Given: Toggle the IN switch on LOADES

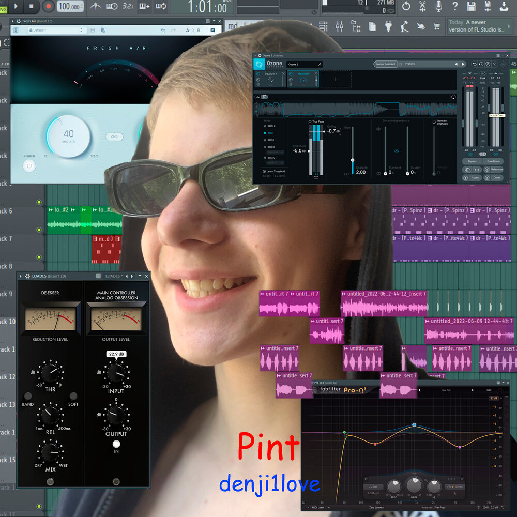Looking at the screenshot, I should coord(116,444).
